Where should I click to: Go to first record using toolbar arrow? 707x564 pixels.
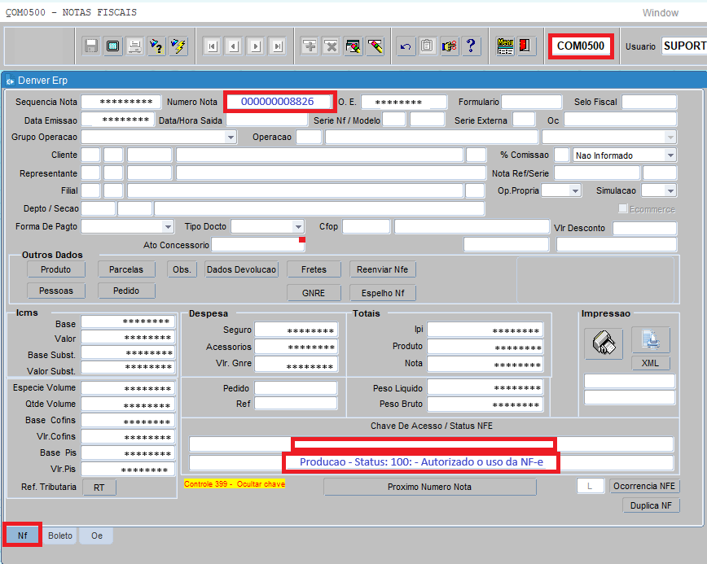213,46
